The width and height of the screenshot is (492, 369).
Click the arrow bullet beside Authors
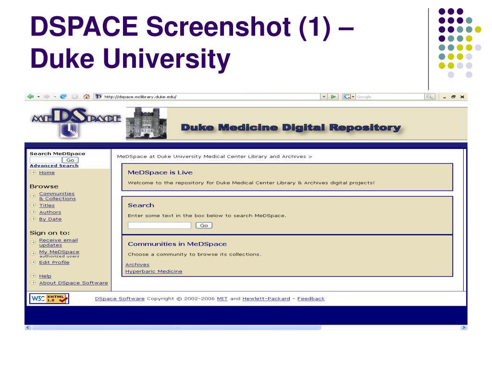click(x=33, y=212)
